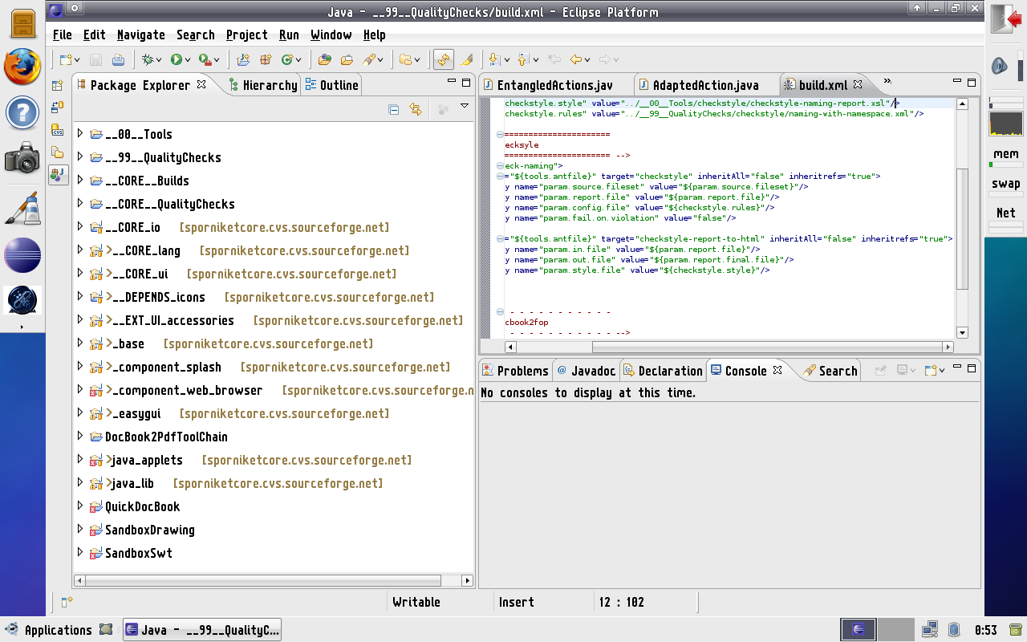This screenshot has width=1027, height=642.
Task: Toggle the volume speaker applet
Action: tap(1000, 65)
